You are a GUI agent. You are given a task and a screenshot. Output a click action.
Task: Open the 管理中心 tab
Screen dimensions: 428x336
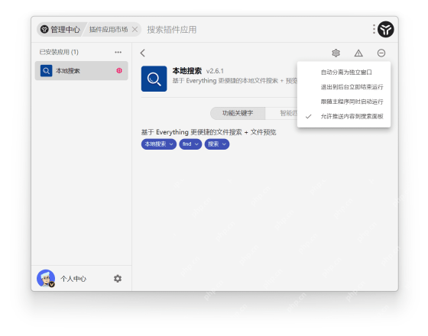[x=60, y=29]
